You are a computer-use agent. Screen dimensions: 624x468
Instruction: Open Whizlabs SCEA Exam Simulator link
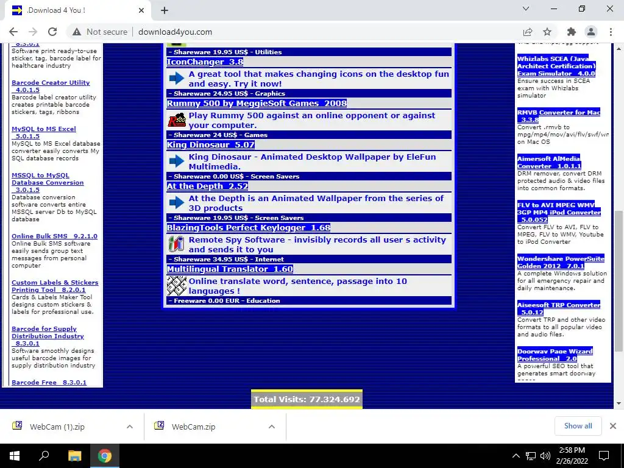[x=556, y=66]
